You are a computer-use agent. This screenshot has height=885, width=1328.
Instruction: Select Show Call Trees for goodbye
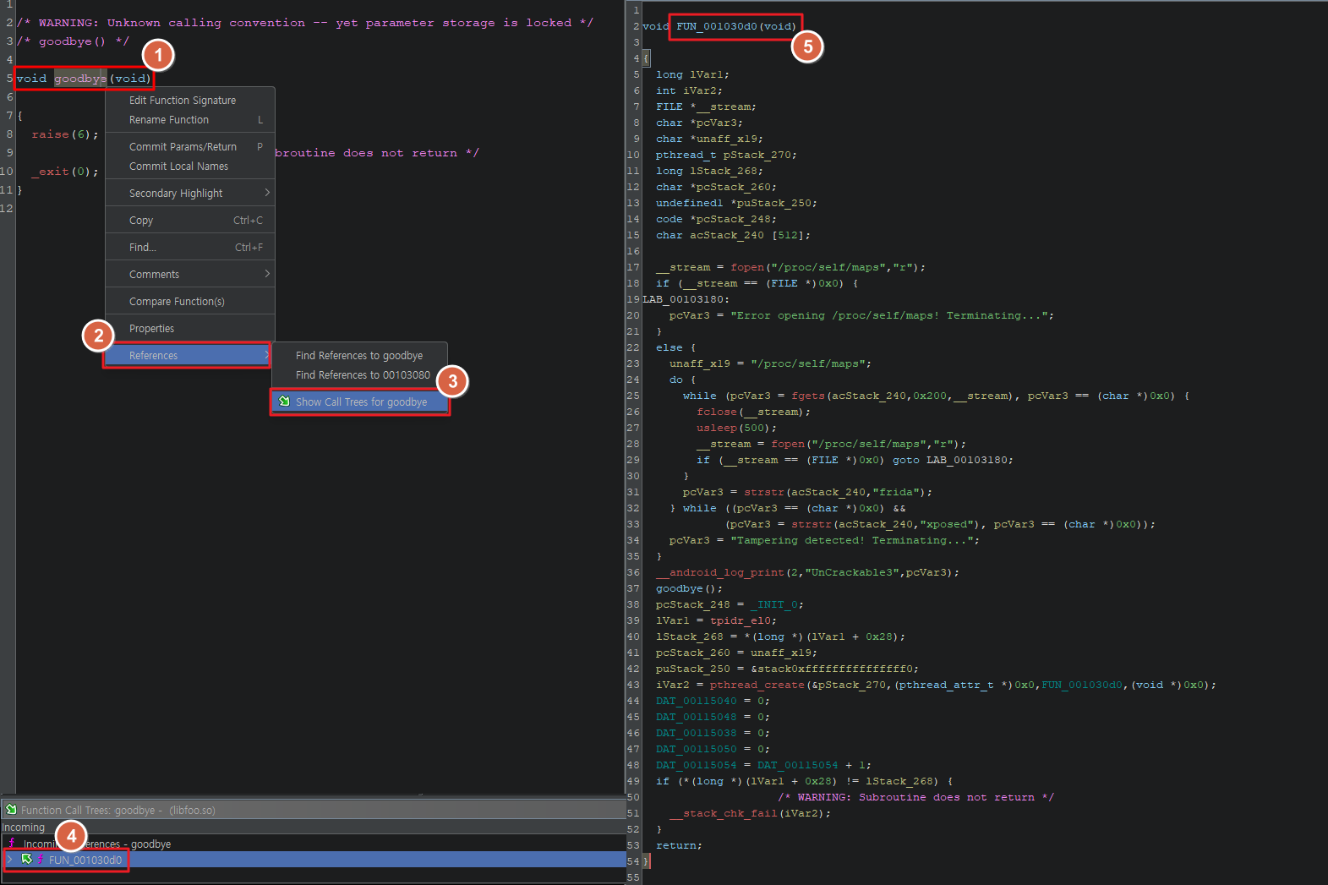[x=361, y=402]
